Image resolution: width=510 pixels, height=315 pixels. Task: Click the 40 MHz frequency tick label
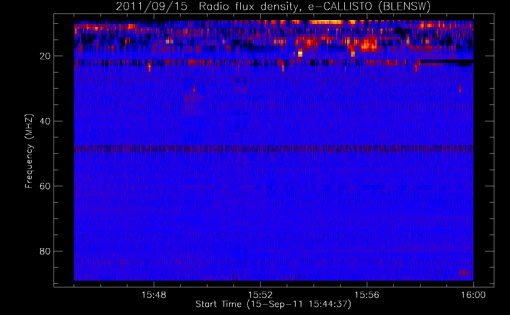pyautogui.click(x=45, y=121)
